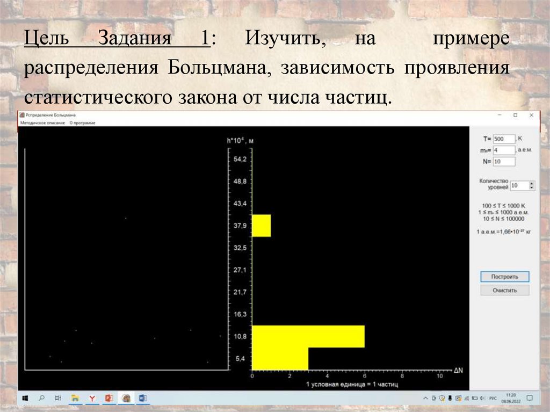The image size is (550, 412).
Task: Click the yellow bar at height 10,8
Action: (x=308, y=337)
